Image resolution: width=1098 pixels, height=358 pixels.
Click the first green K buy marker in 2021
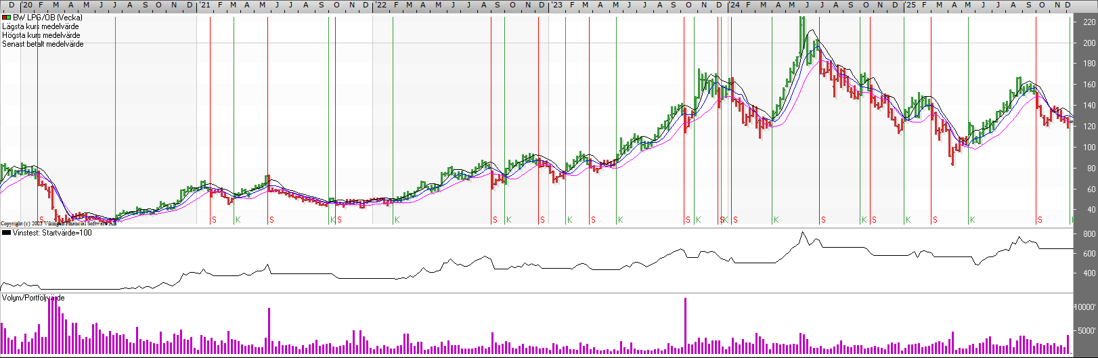click(238, 220)
